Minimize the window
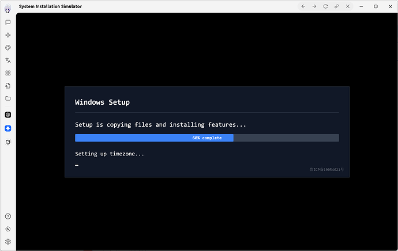The height and width of the screenshot is (251, 398). [361, 6]
